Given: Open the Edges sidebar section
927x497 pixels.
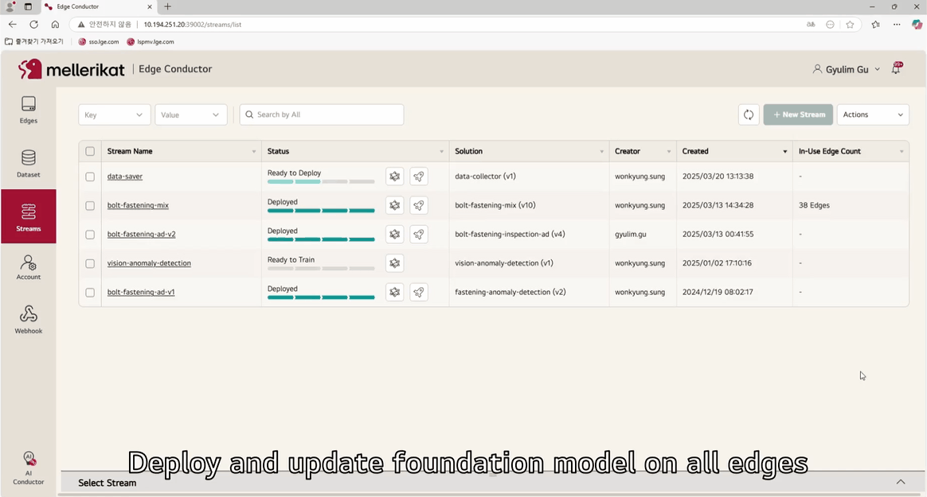Looking at the screenshot, I should coord(29,109).
